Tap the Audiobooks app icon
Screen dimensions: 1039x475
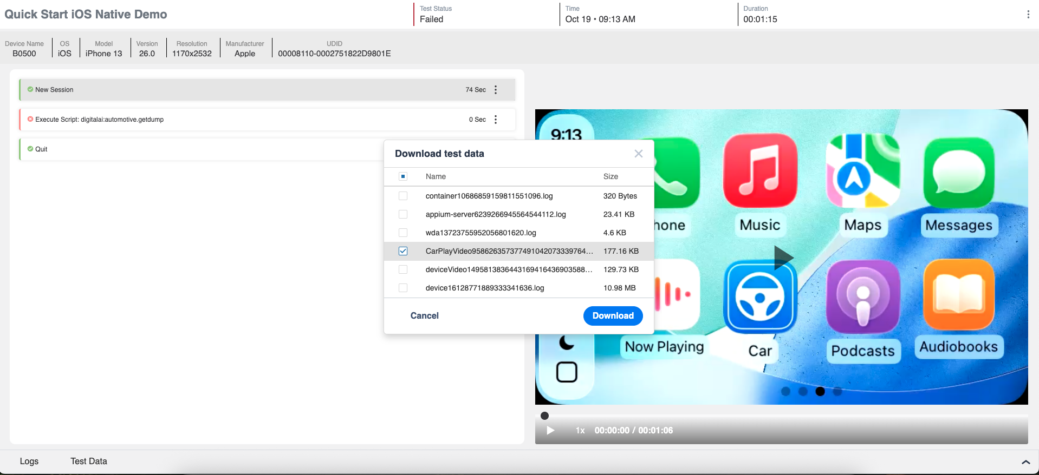click(958, 295)
